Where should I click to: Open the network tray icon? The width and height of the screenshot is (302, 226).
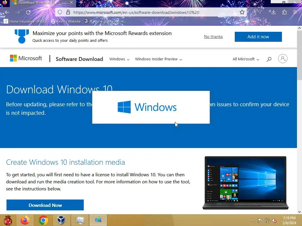pos(267,220)
